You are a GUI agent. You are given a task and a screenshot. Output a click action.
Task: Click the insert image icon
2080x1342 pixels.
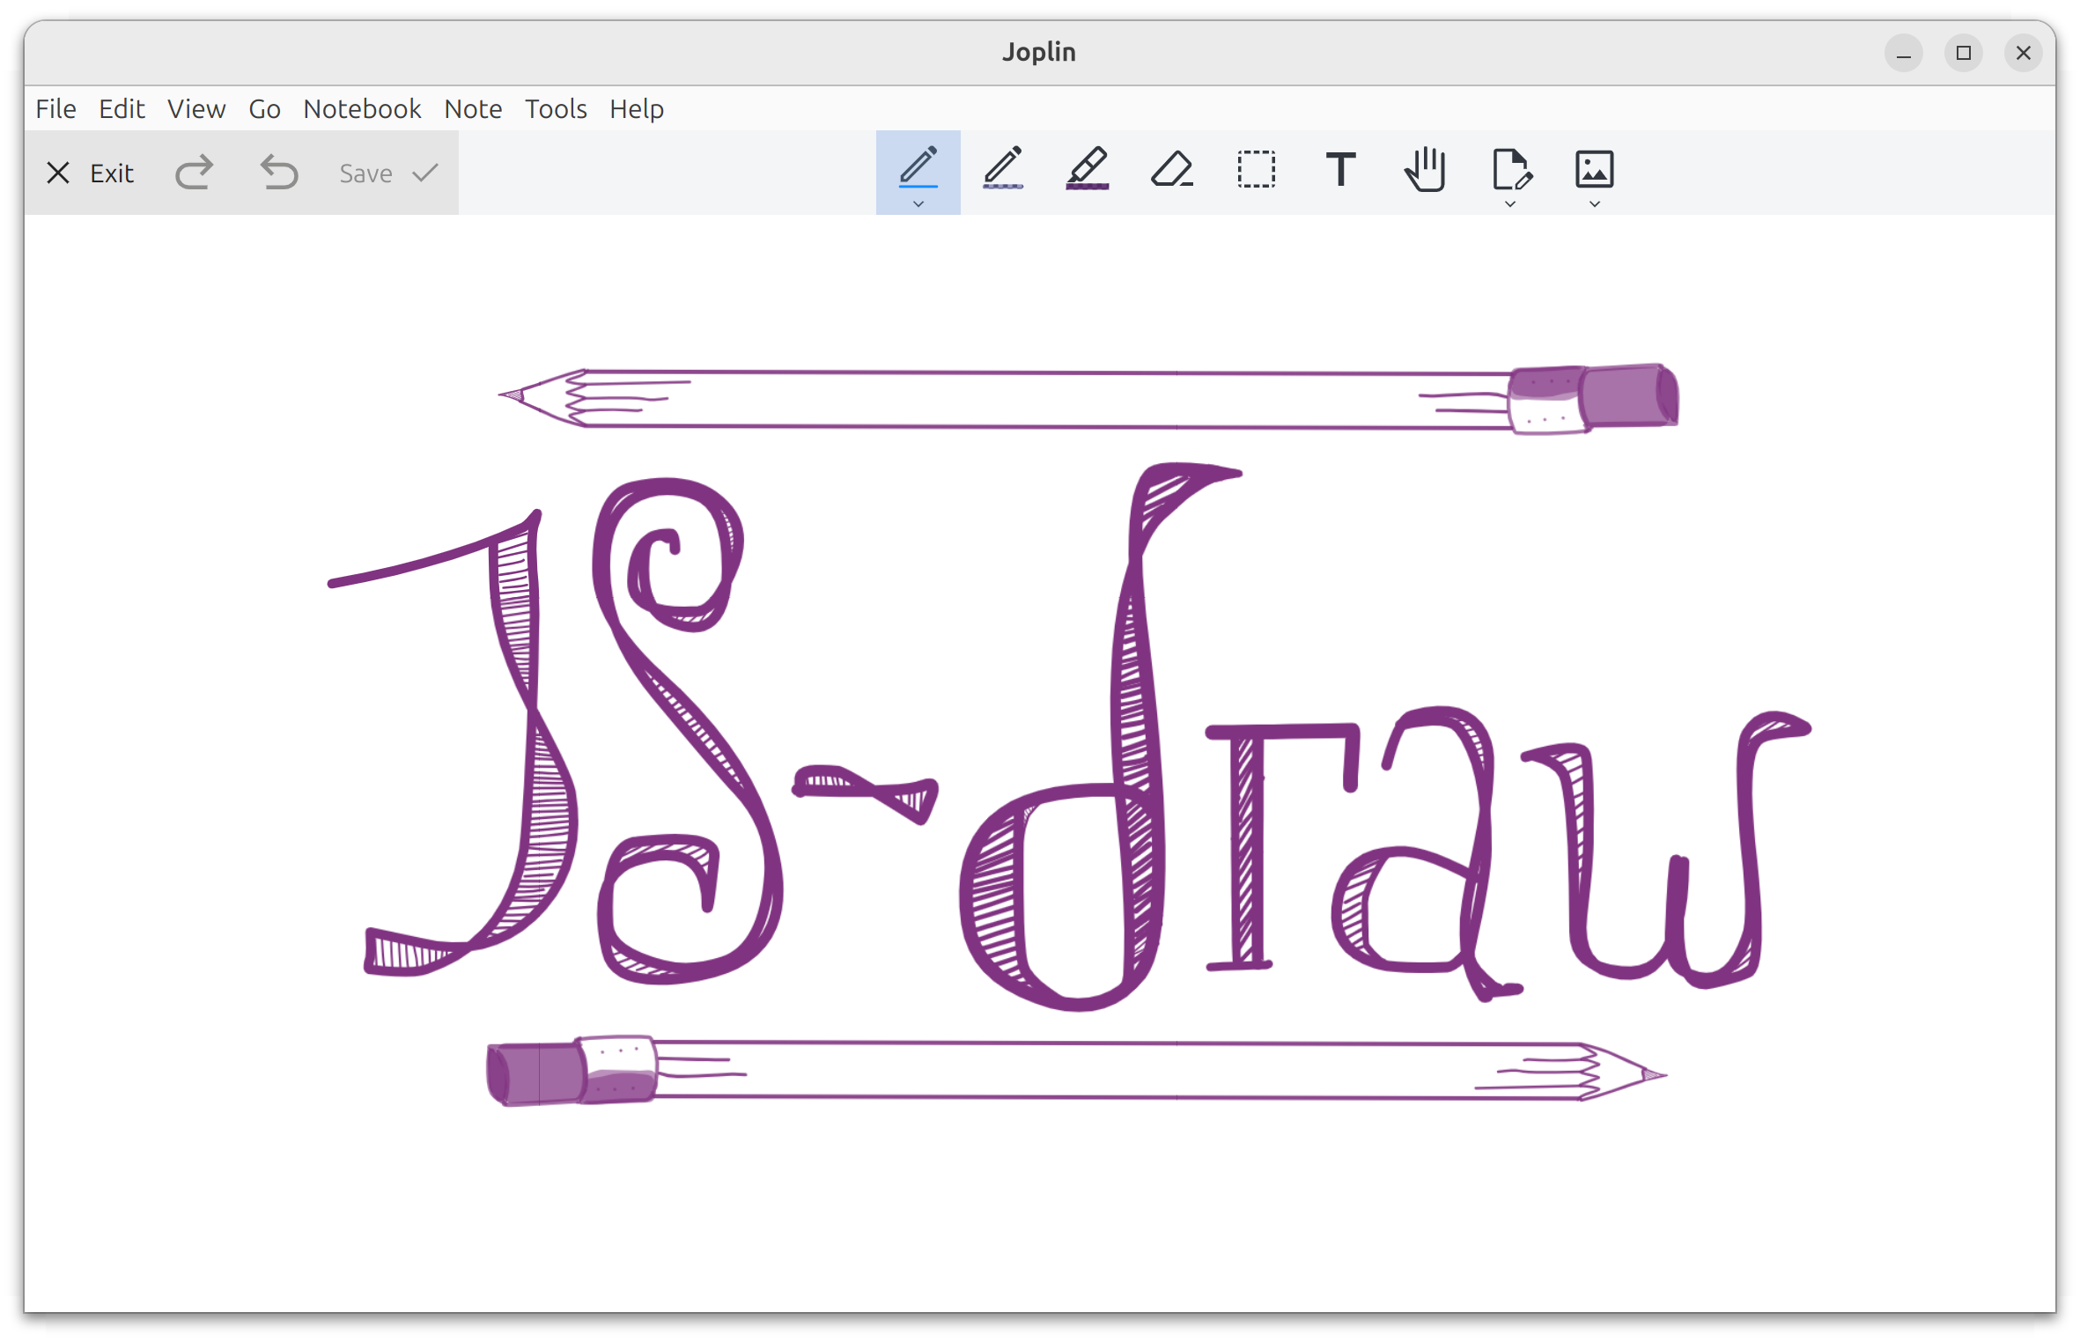[1594, 168]
